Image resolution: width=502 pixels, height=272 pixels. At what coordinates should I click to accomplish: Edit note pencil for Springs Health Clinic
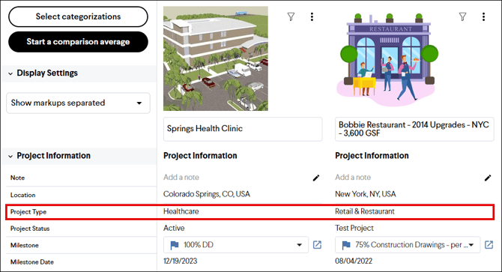(x=316, y=178)
